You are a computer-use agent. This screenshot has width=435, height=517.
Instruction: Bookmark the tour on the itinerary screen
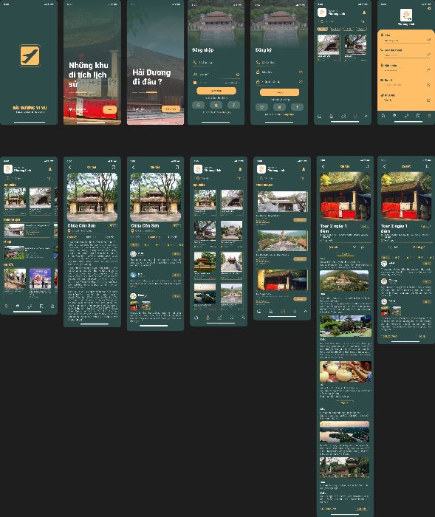(367, 167)
